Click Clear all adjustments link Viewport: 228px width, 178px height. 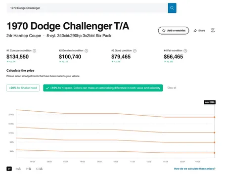pyautogui.click(x=172, y=88)
